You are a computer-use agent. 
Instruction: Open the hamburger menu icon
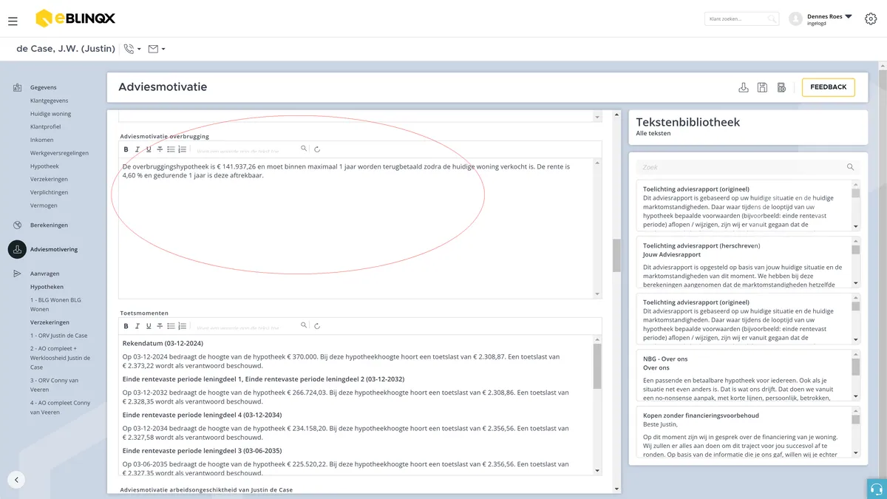click(13, 21)
